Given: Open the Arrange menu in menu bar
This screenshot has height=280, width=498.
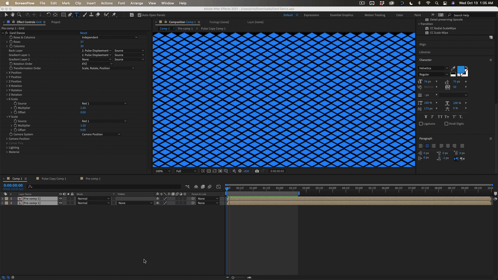Looking at the screenshot, I should pos(136,3).
